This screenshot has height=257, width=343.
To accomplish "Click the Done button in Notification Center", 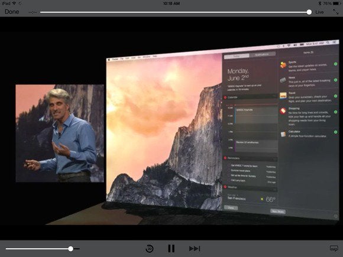I will coord(231,207).
